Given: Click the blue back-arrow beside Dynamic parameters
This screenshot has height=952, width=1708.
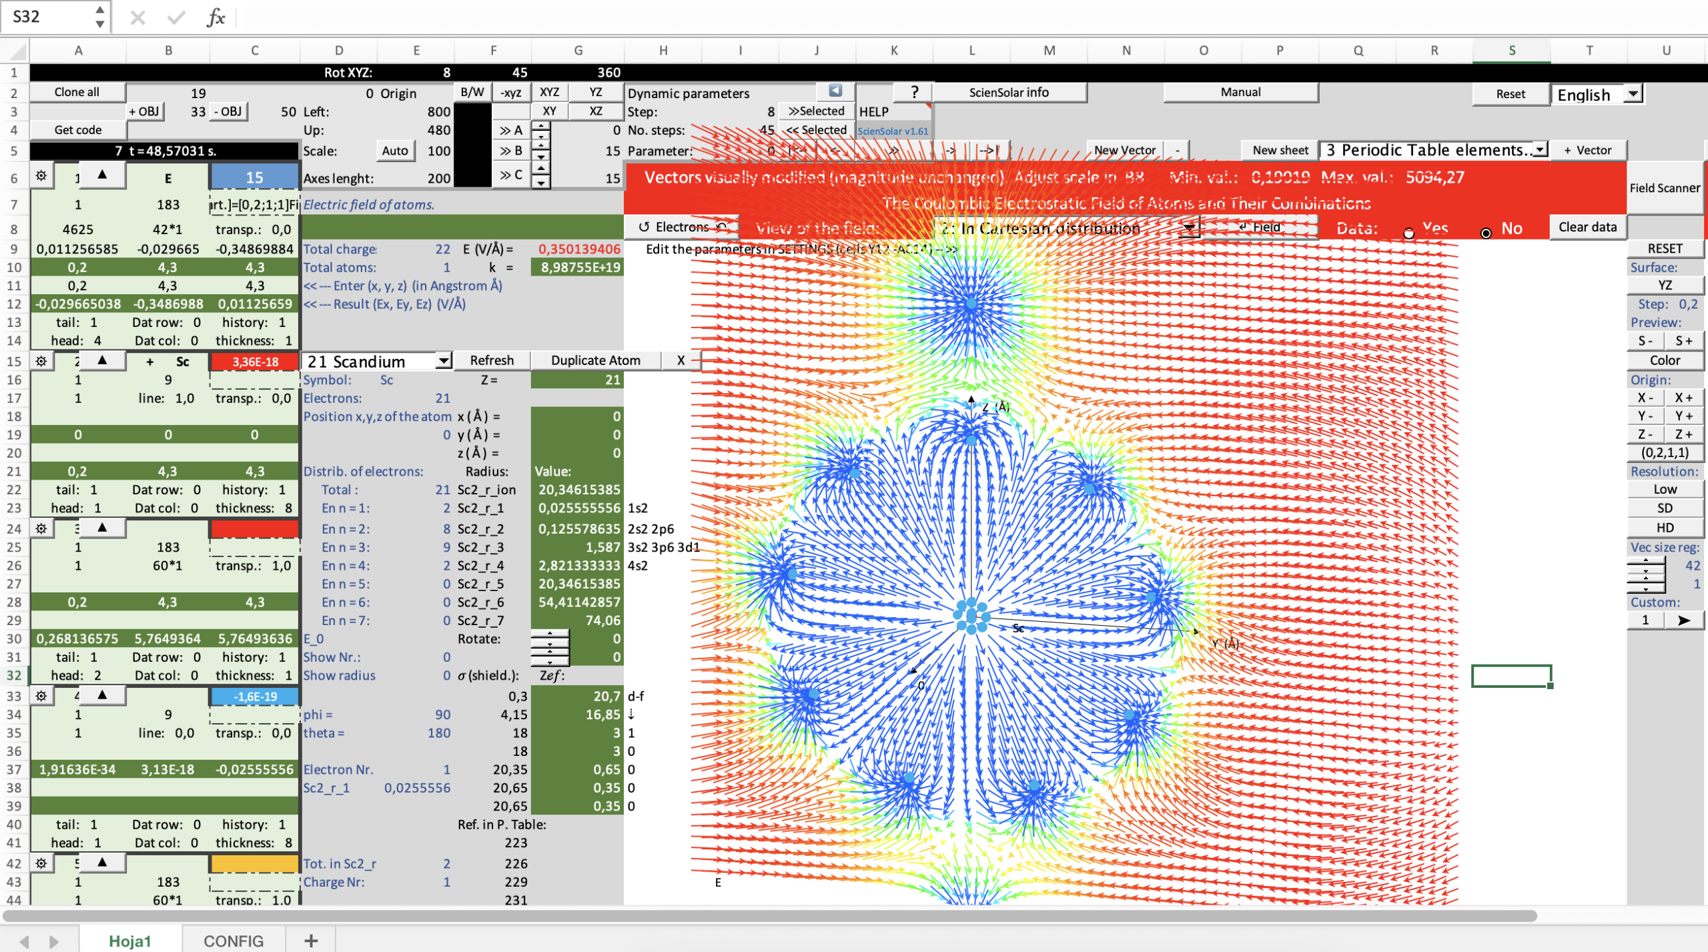Looking at the screenshot, I should pyautogui.click(x=835, y=91).
